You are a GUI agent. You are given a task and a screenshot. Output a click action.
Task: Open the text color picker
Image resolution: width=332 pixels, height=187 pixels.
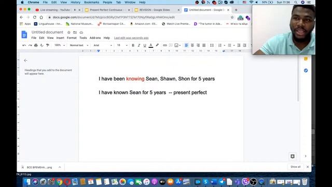tap(151, 45)
